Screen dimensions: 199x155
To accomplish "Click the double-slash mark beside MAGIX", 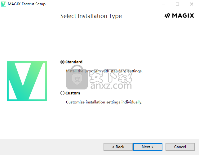I will (168, 16).
